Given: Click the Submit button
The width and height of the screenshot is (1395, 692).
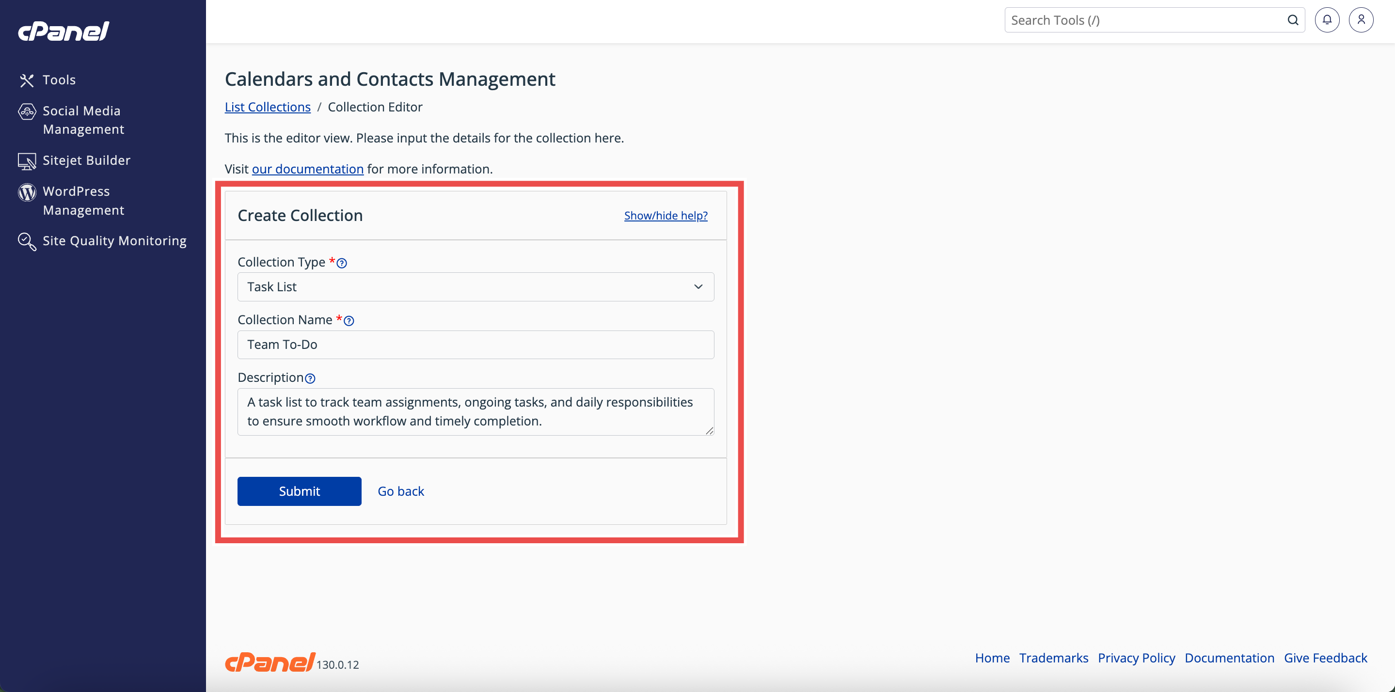Looking at the screenshot, I should 299,491.
